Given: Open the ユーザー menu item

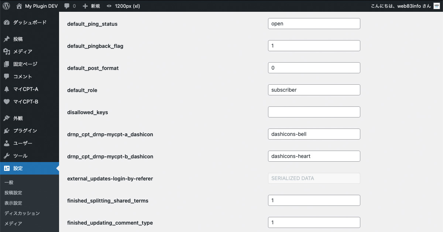Looking at the screenshot, I should point(30,143).
